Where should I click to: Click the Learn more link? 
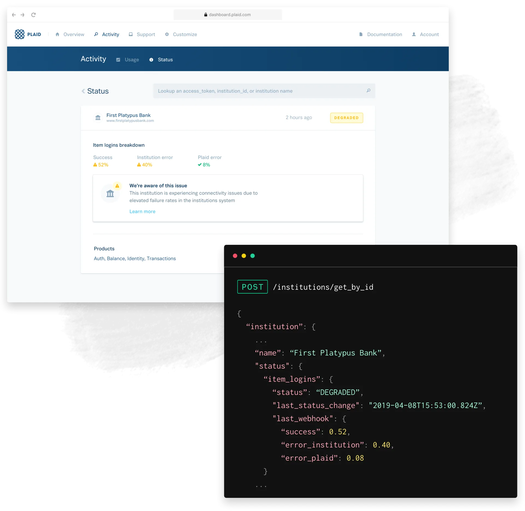tap(142, 211)
